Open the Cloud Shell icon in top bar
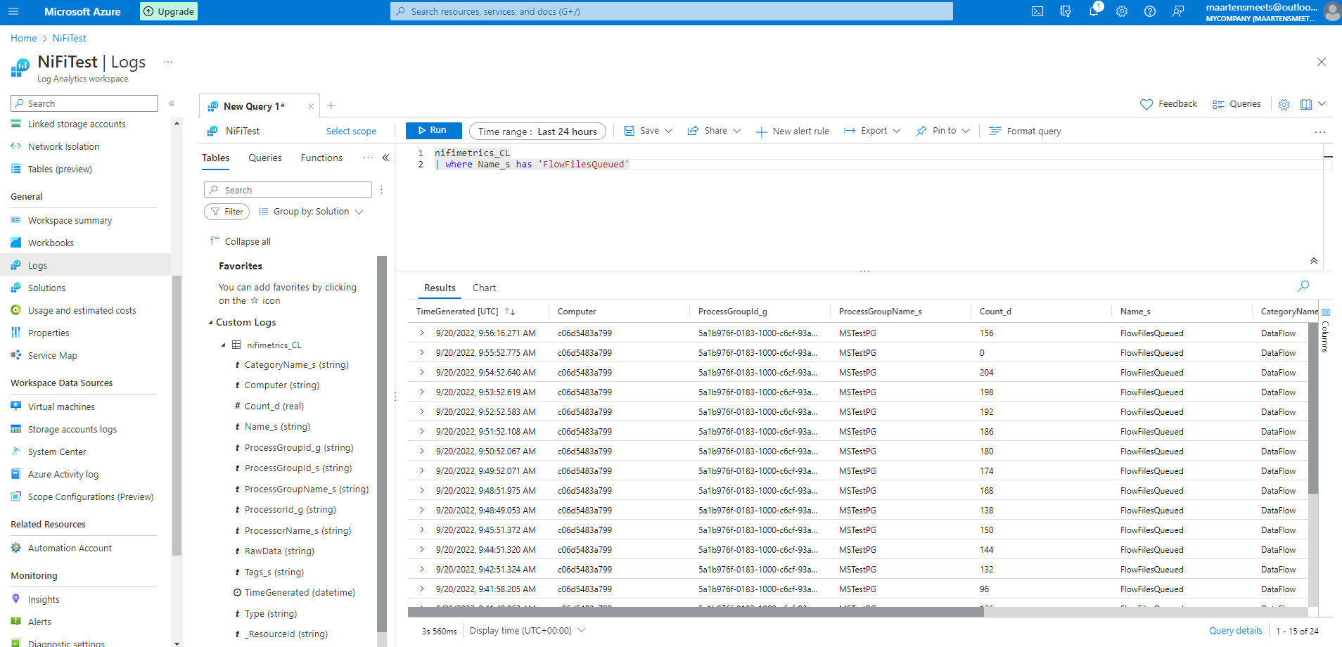 coord(1037,11)
